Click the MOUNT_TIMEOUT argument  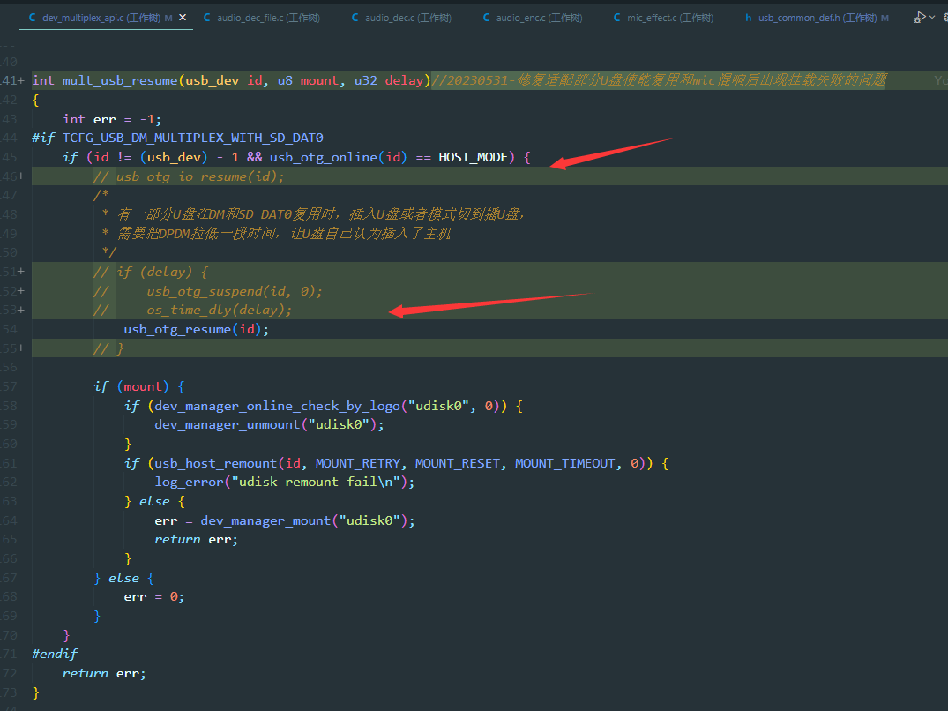(564, 464)
